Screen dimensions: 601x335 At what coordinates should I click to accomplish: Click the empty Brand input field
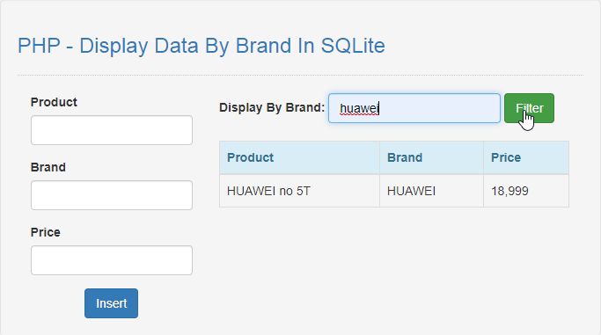112,195
